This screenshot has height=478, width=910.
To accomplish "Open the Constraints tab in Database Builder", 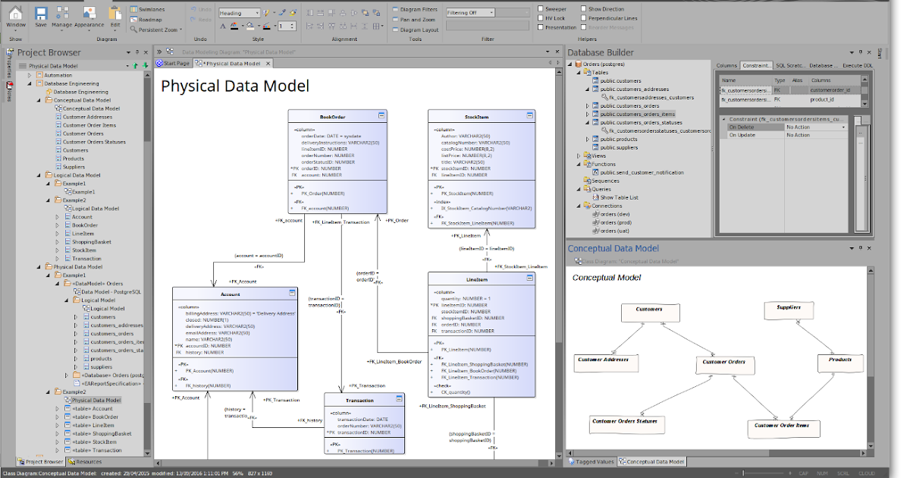I will click(x=756, y=65).
